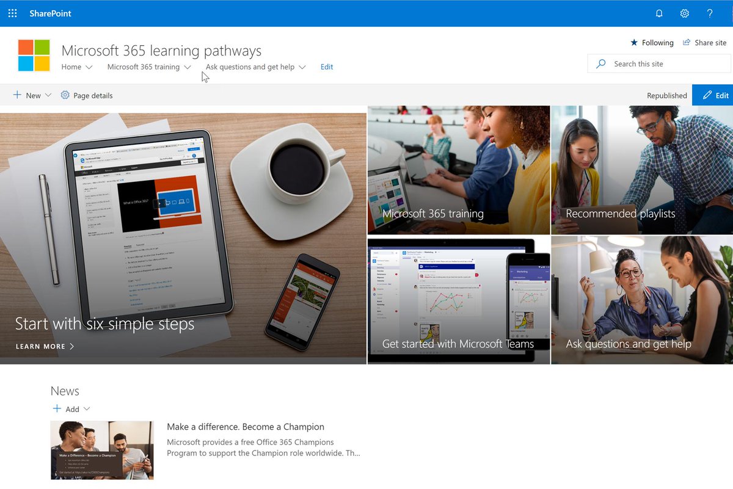Toggle Following for this site
This screenshot has width=733, height=489.
pyautogui.click(x=652, y=43)
